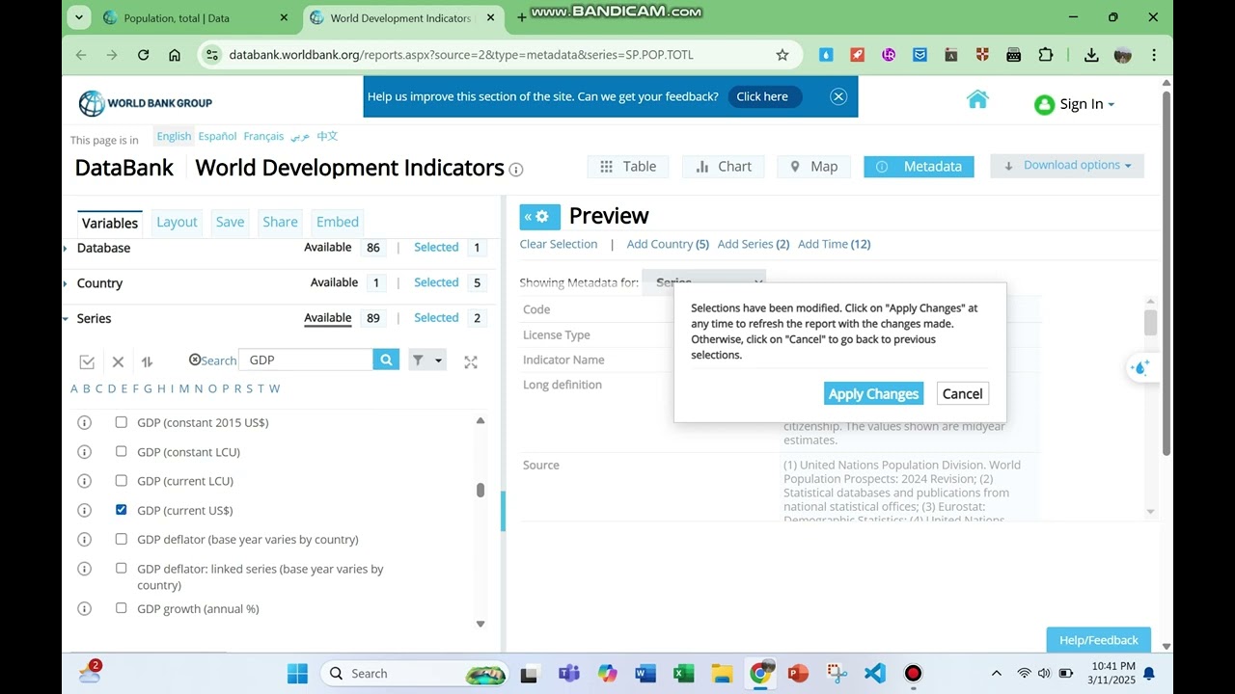Check GDP deflator (base year varies by country)
The height and width of the screenshot is (694, 1235).
tap(121, 539)
